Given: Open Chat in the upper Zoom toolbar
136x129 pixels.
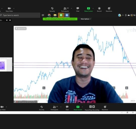Looking at the screenshot, I should [x=78, y=10].
